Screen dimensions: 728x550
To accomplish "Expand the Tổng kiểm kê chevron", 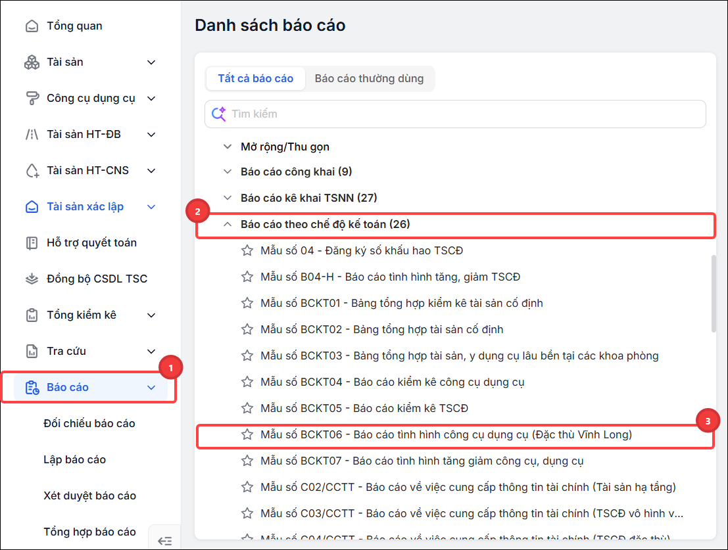I will (x=151, y=315).
